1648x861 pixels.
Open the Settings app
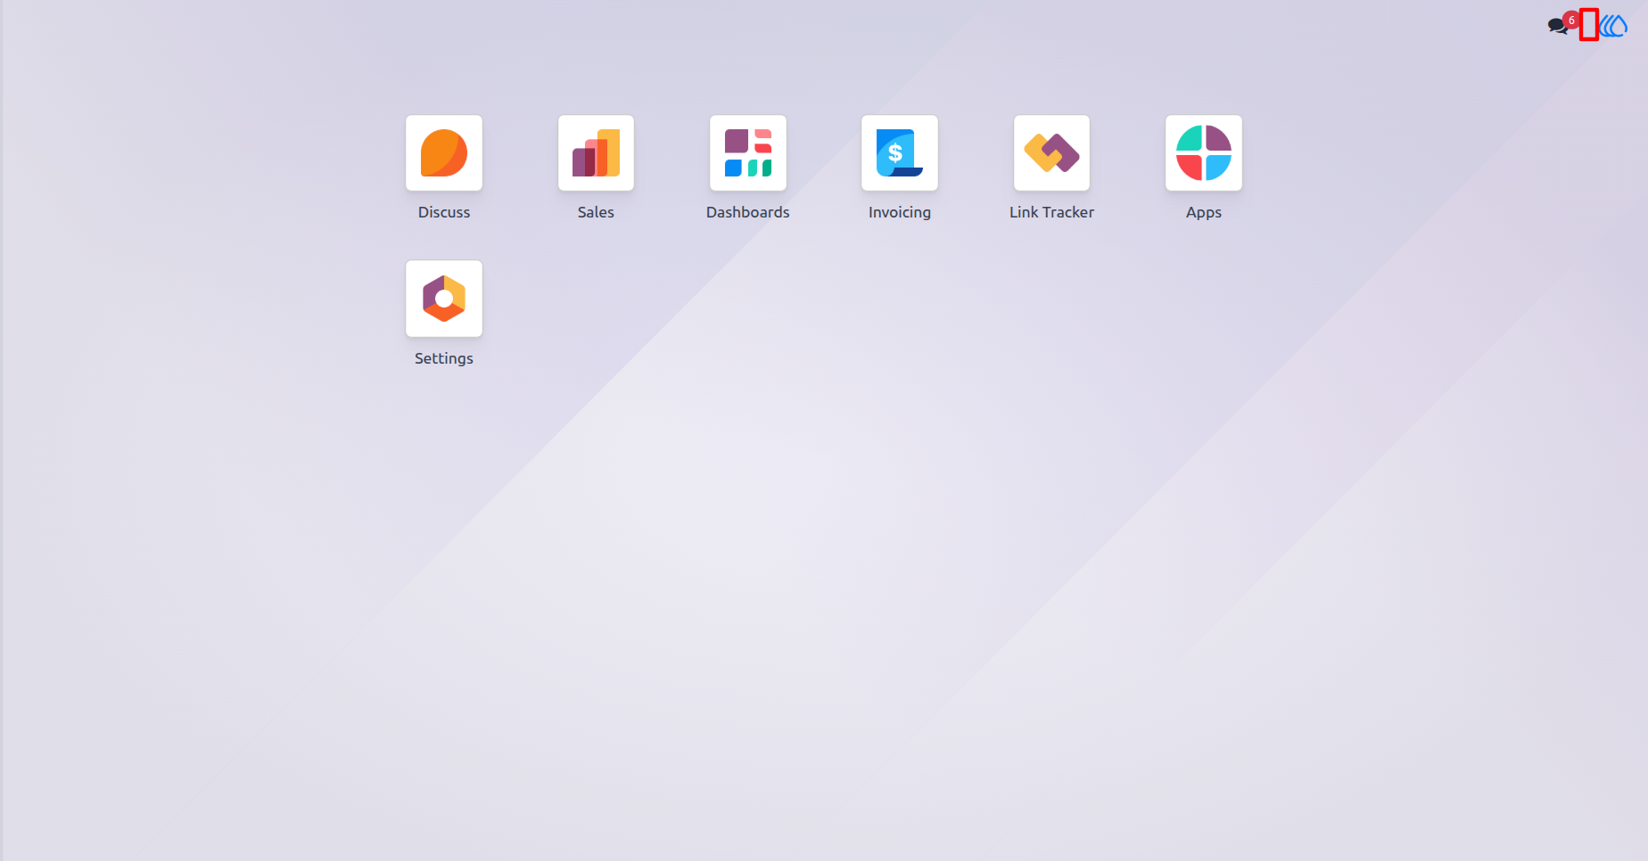point(444,299)
